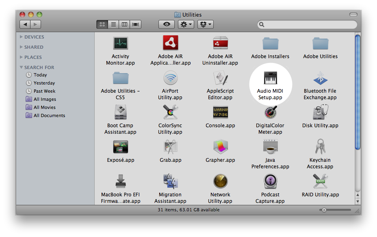377x237 pixels.
Task: Select Boot Camp Assistant app icon
Action: (x=121, y=112)
